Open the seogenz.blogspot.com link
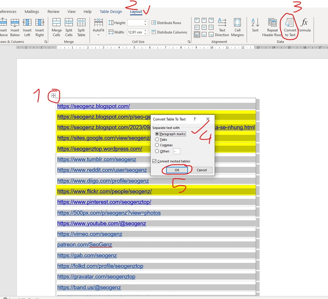 [93, 106]
